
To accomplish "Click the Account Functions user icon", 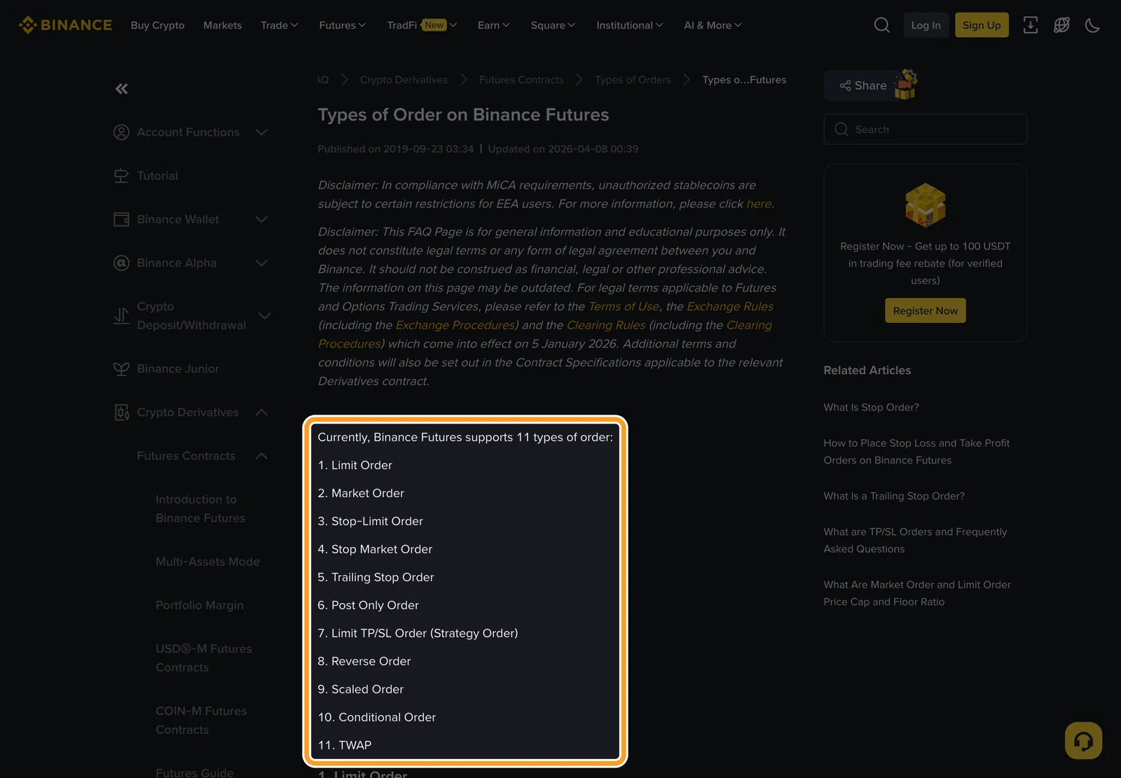I will tap(121, 132).
